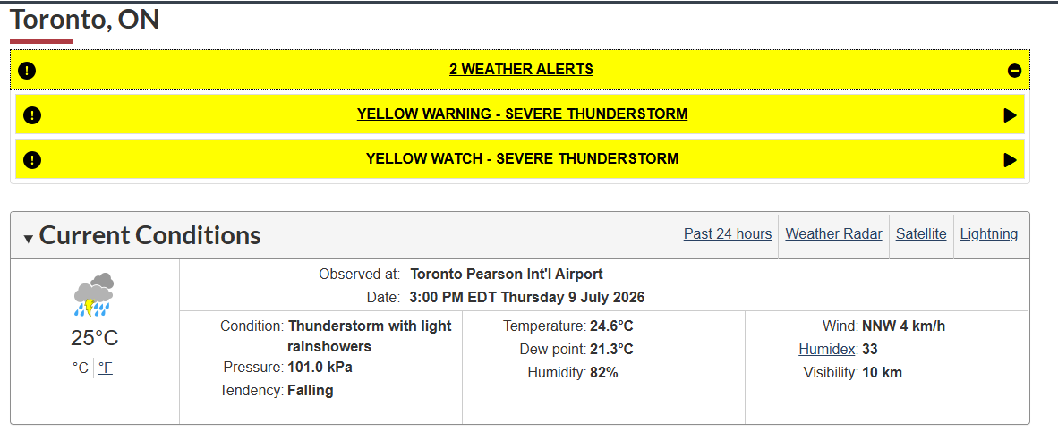Open Yellow Watch - Severe Thunderstorm link
The image size is (1058, 440).
click(522, 159)
